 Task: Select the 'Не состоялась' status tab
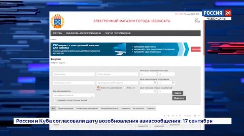(x=138, y=108)
